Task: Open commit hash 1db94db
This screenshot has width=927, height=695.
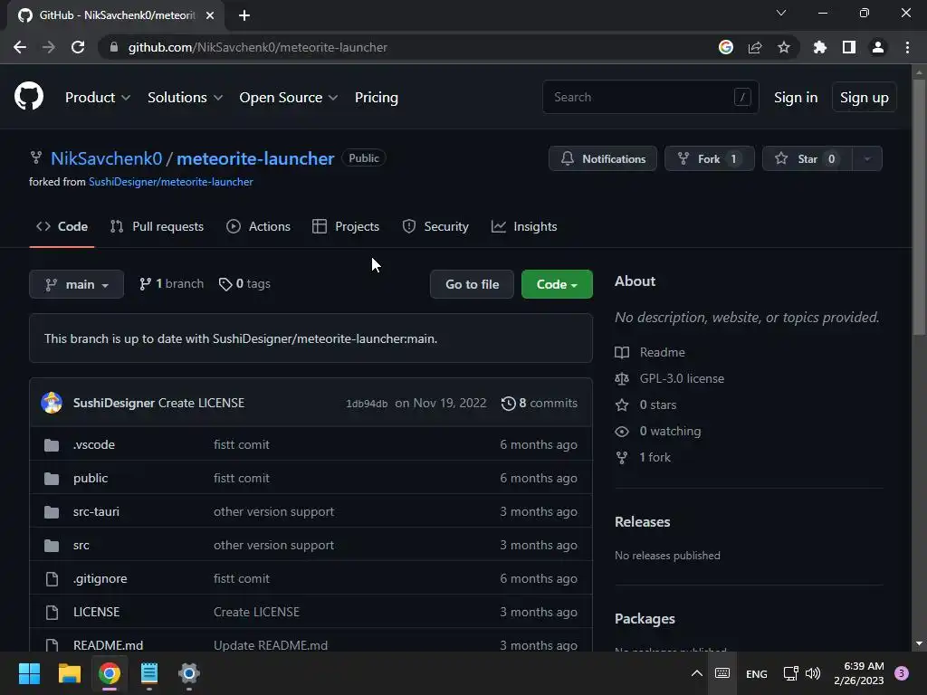Action: click(367, 404)
